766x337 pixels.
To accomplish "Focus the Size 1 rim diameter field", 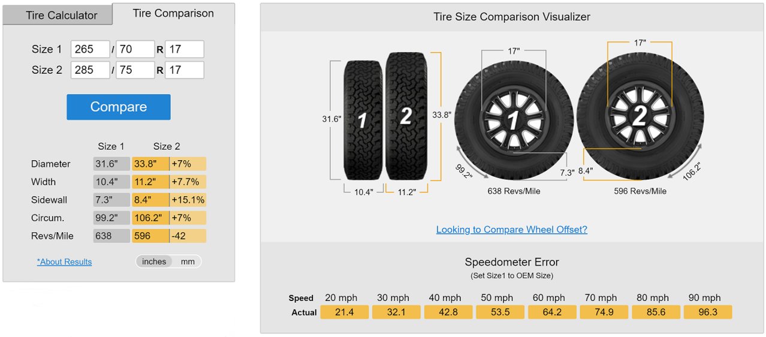I will point(185,49).
